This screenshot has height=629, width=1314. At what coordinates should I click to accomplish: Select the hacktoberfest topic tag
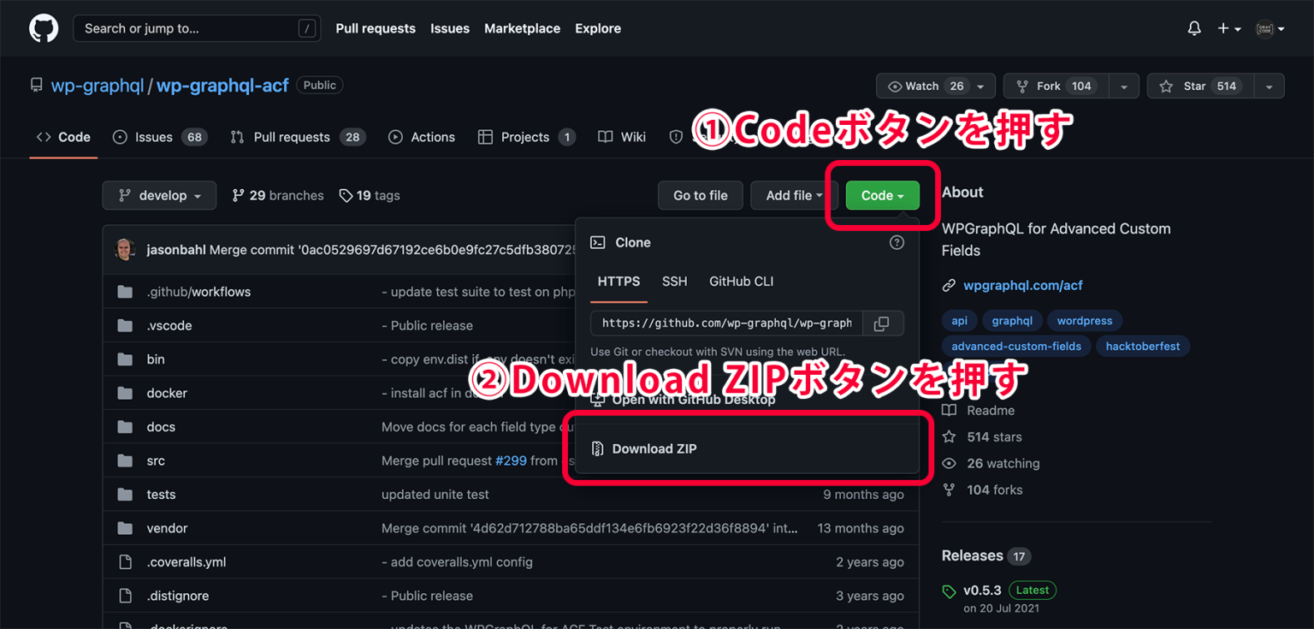click(1143, 347)
